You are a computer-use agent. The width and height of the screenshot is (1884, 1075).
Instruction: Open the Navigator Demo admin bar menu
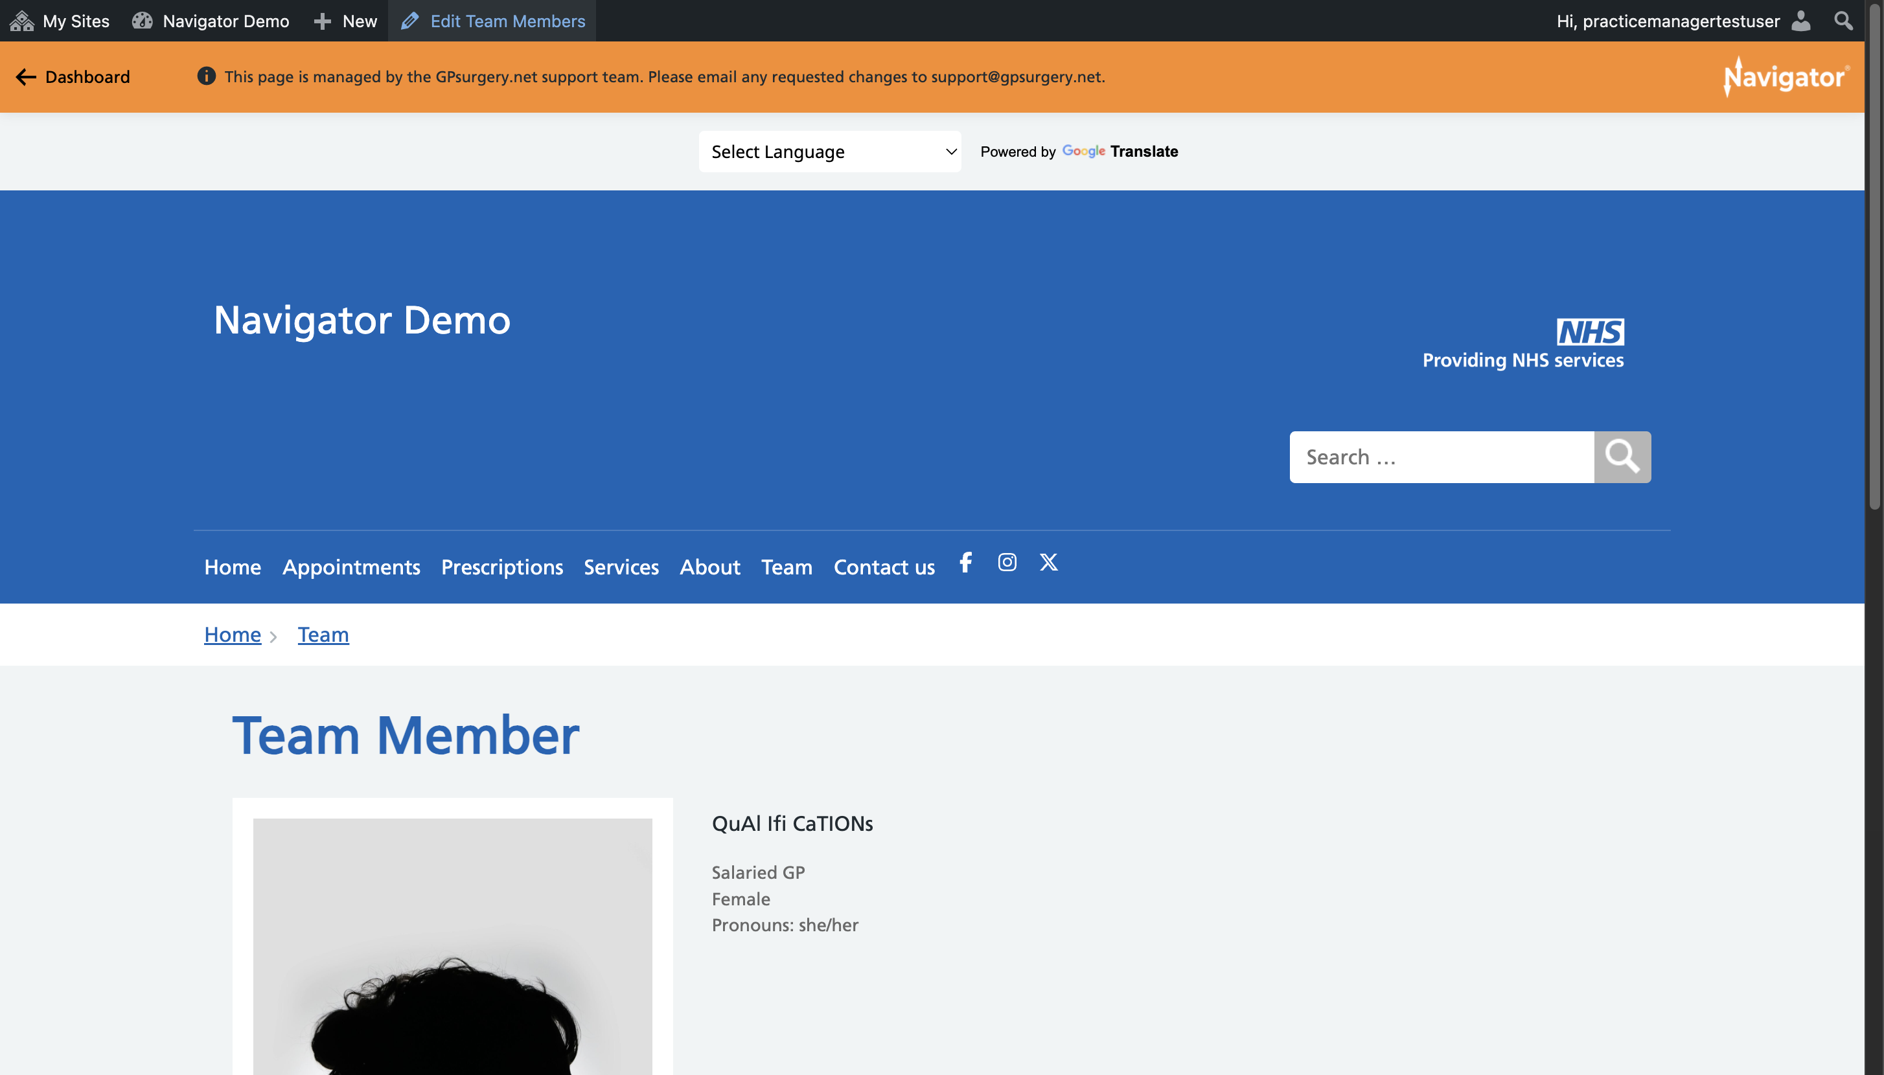coord(211,21)
